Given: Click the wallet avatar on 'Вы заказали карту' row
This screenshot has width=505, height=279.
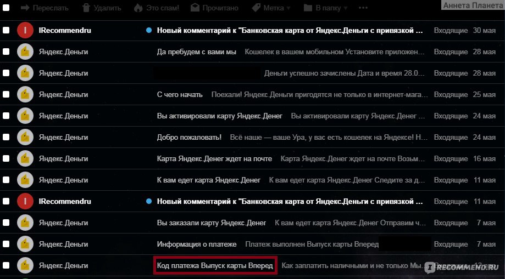Looking at the screenshot, I should tap(25, 223).
